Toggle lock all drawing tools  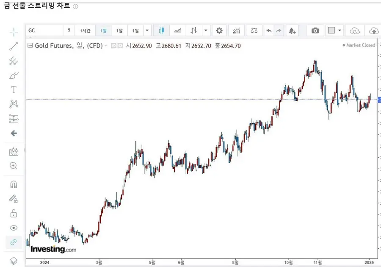(x=14, y=213)
